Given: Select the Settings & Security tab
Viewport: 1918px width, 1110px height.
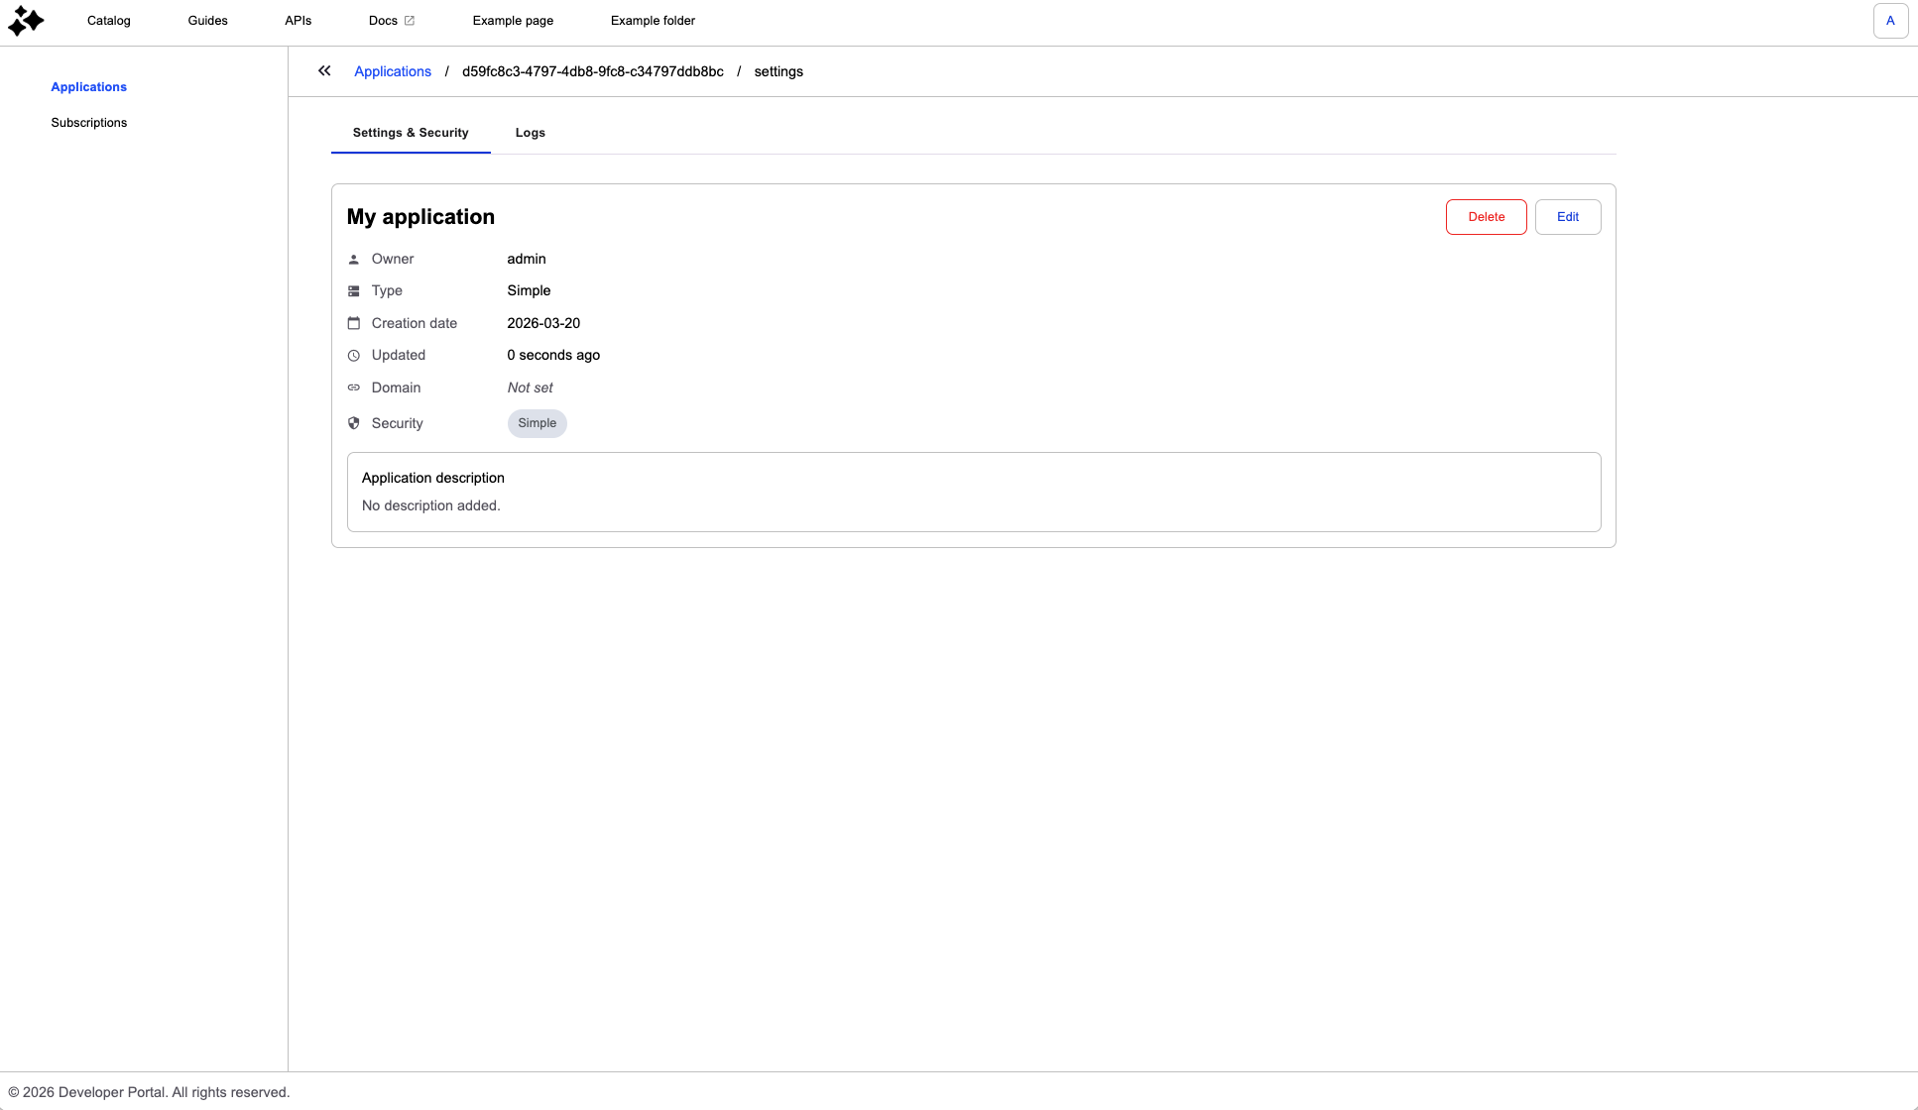Looking at the screenshot, I should 411,133.
